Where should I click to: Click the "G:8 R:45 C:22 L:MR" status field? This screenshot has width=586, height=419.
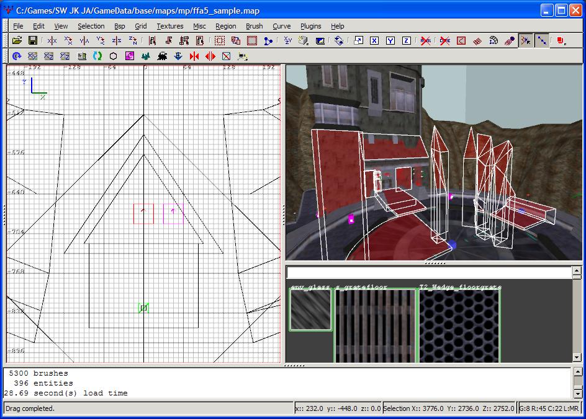pyautogui.click(x=549, y=408)
